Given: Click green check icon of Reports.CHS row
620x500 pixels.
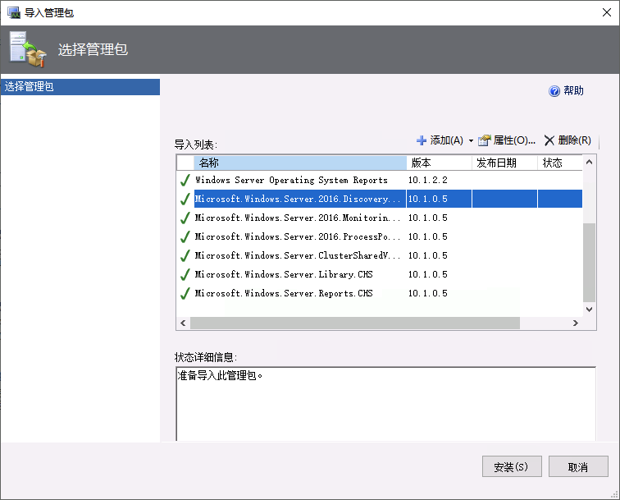Looking at the screenshot, I should 185,293.
